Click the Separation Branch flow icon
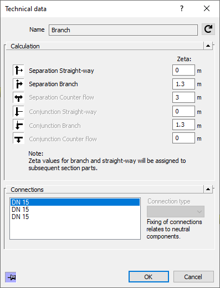 18,84
